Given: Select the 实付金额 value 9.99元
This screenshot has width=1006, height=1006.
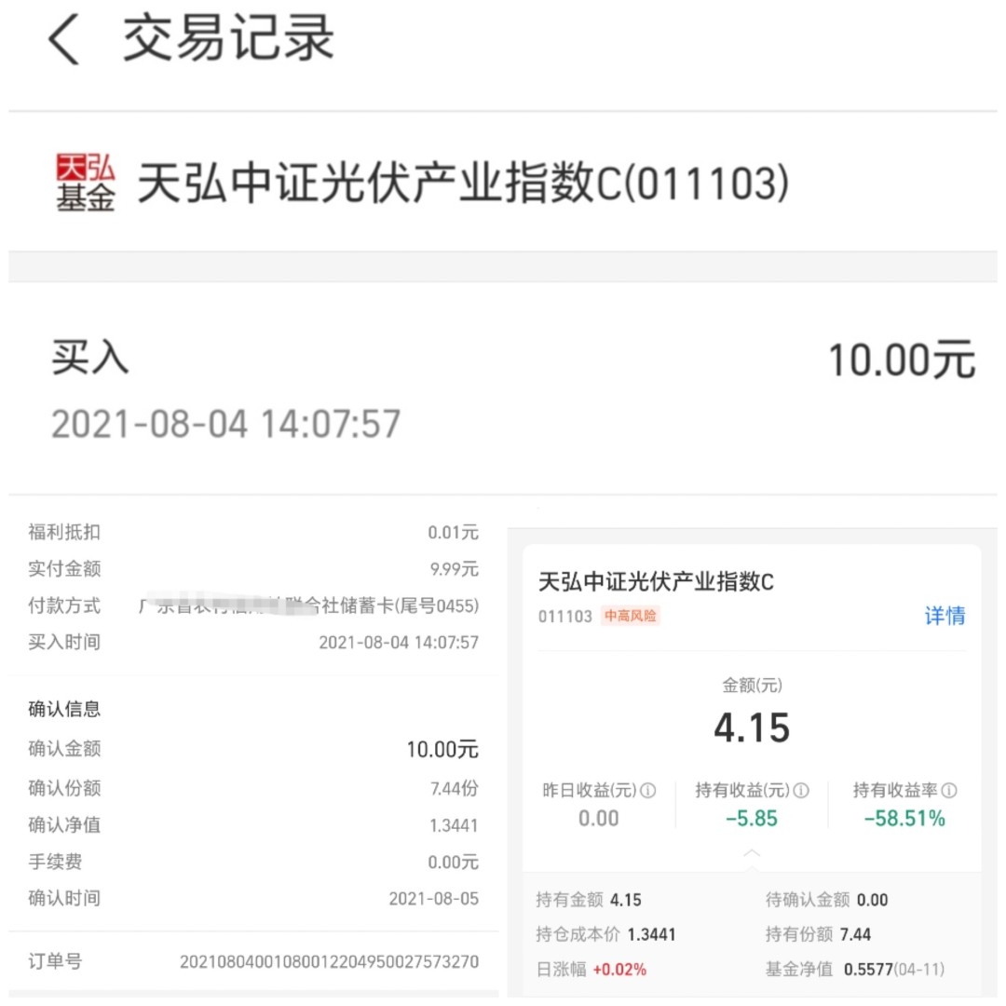Looking at the screenshot, I should coord(455,569).
